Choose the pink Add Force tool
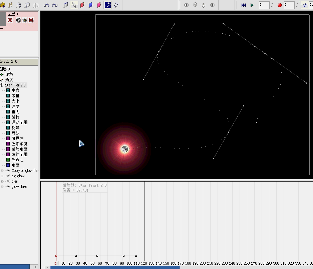 click(x=99, y=5)
